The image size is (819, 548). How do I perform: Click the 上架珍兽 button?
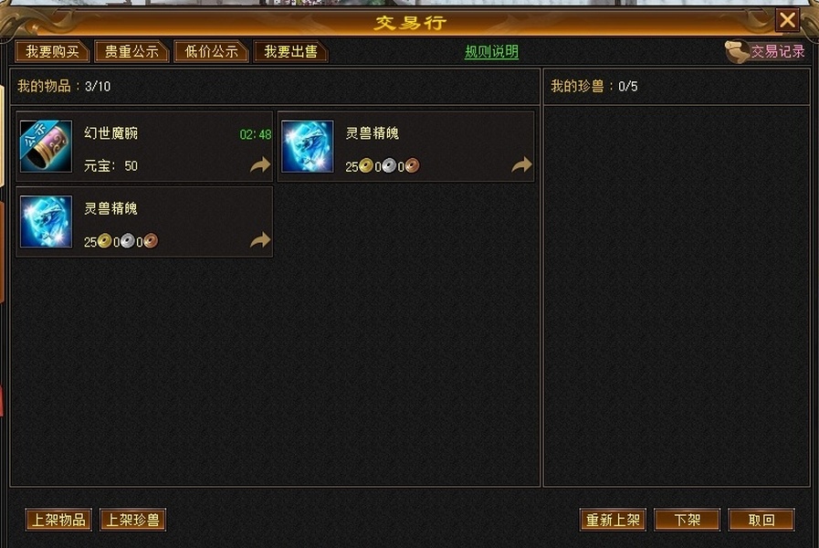132,520
